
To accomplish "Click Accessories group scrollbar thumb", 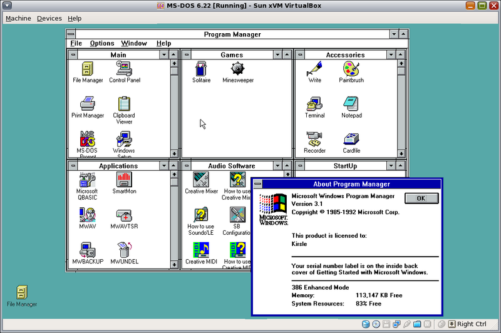I will click(401, 71).
